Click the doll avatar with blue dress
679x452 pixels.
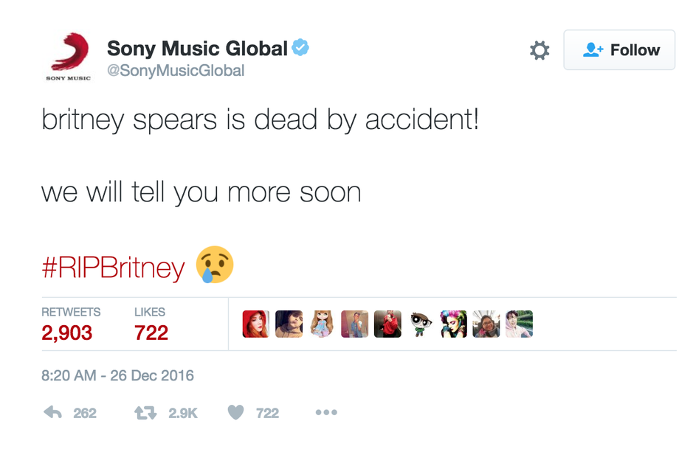[x=322, y=324]
